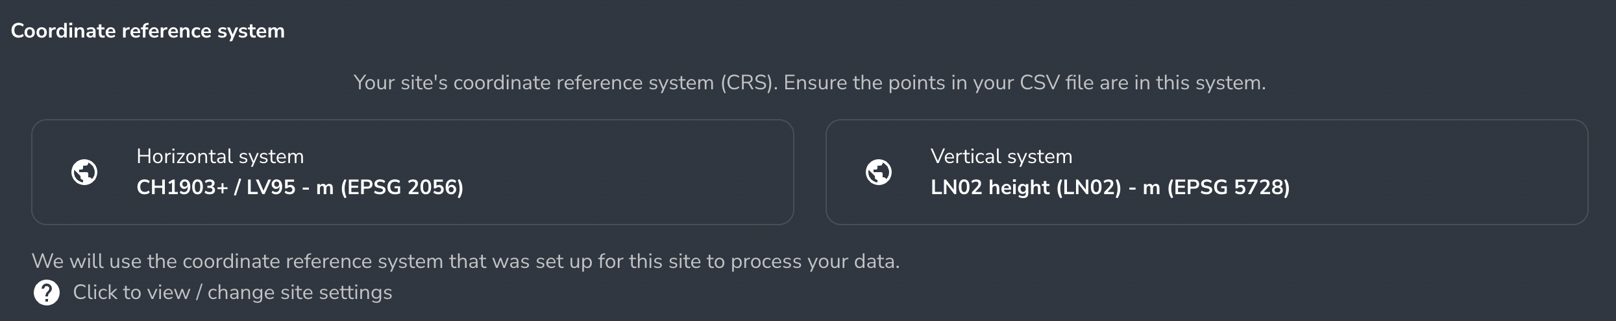Click the "Horizontal system" label

click(220, 157)
